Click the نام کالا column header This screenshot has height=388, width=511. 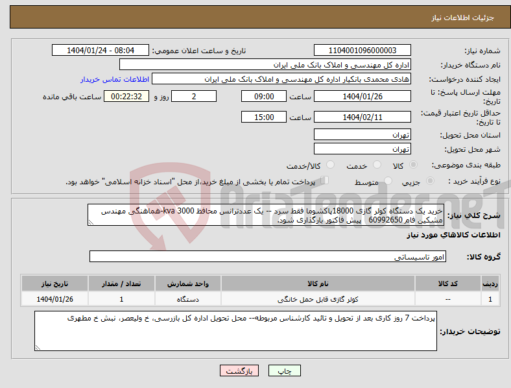tap(318, 284)
